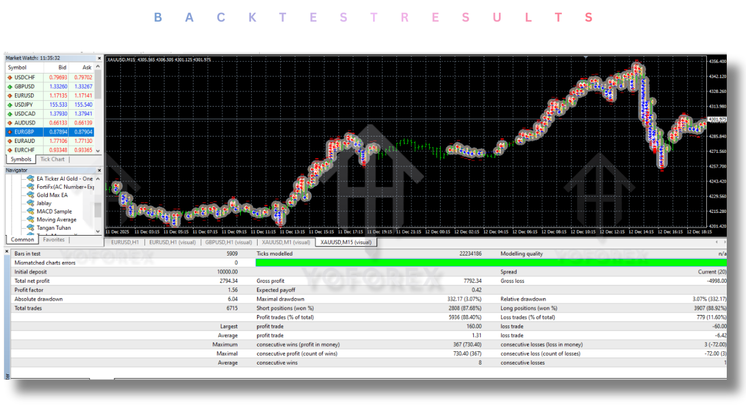The width and height of the screenshot is (746, 420).
Task: Click the Tangan Tuhan expert advisor icon
Action: [31, 228]
